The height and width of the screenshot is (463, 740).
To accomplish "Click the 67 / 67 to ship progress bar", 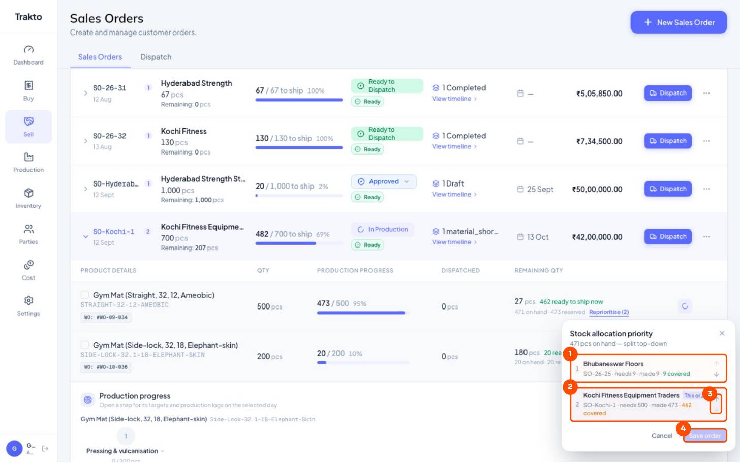I will 299,100.
